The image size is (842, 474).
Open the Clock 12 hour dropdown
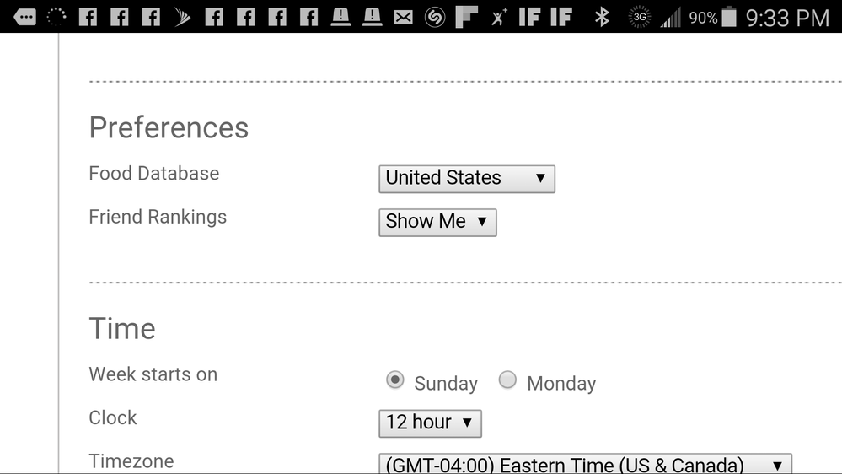(x=430, y=423)
